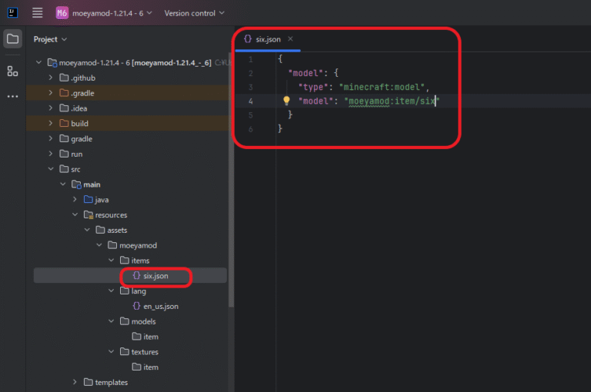Collapse the src folder

point(51,169)
